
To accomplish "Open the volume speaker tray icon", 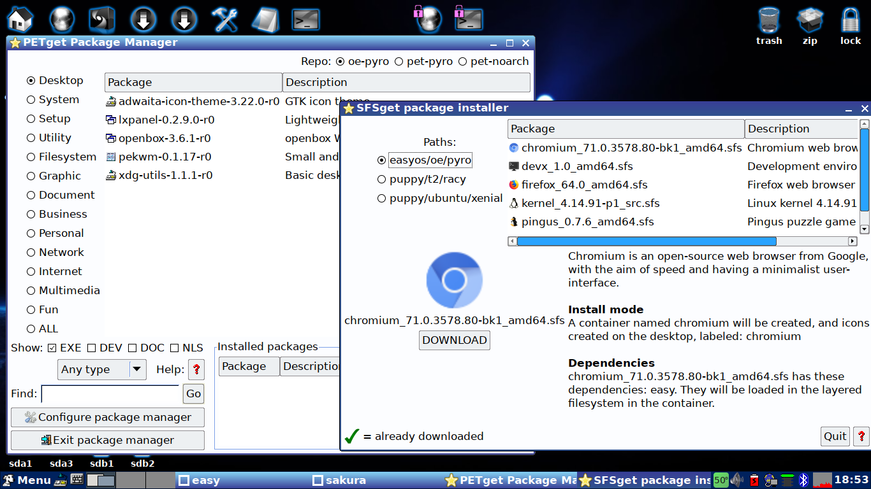I will coord(738,480).
